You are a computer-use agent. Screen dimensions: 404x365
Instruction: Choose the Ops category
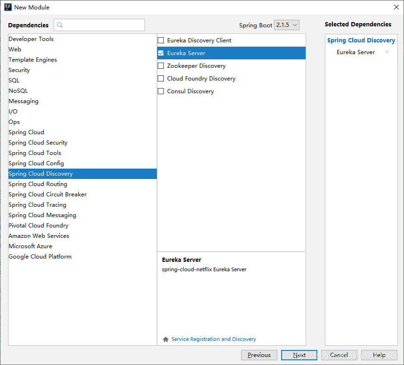pos(82,122)
